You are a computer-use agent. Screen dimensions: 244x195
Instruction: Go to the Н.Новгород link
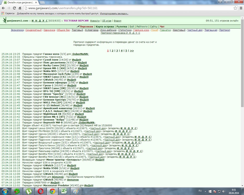pos(92,30)
